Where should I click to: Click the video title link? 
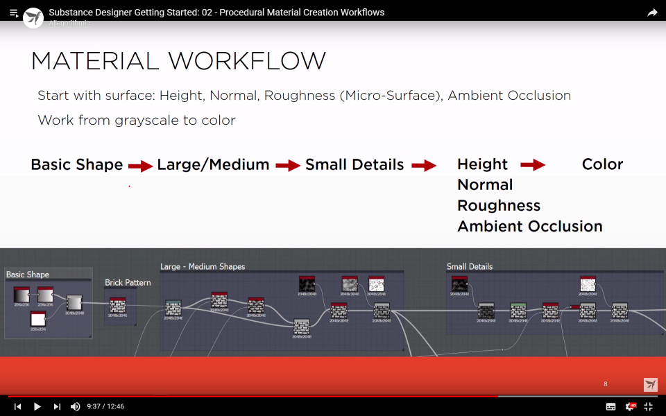[216, 12]
